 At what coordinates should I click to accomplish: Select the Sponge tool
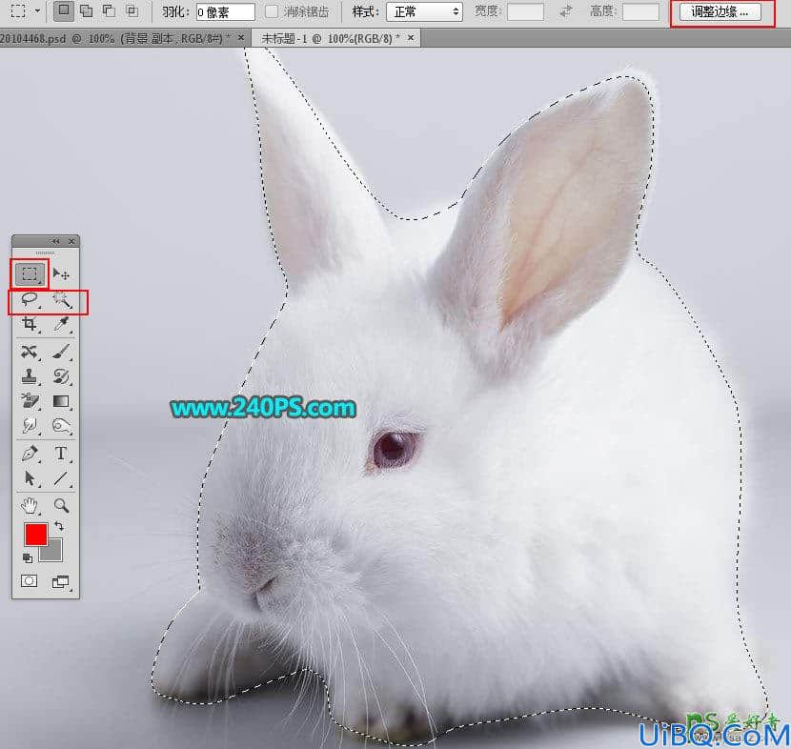(62, 426)
